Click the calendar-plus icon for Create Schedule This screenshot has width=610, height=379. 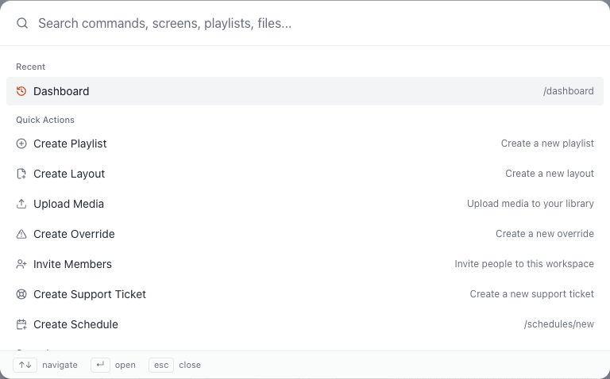tap(21, 324)
